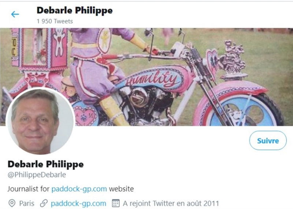The width and height of the screenshot is (293, 209).
Task: Open the circular profile photo
Action: pyautogui.click(x=40, y=122)
